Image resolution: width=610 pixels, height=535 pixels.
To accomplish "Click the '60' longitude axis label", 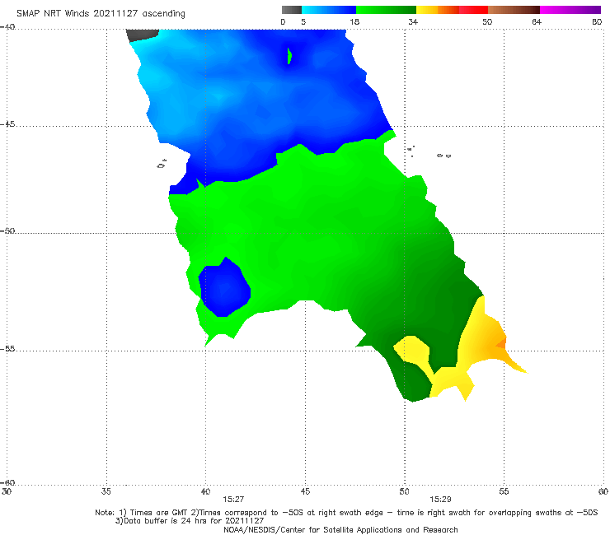I will point(603,491).
